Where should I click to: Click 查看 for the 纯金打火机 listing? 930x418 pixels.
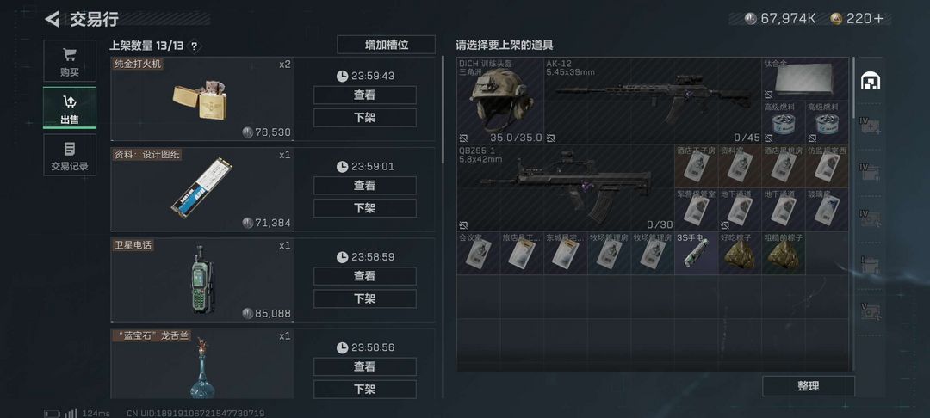pyautogui.click(x=365, y=95)
